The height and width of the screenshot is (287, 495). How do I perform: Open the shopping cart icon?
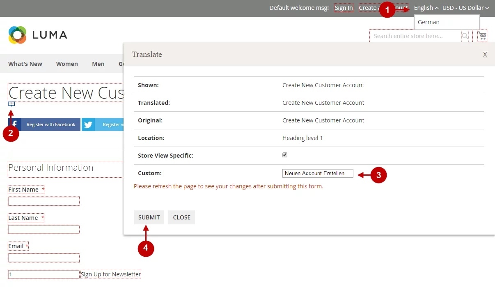click(x=482, y=36)
